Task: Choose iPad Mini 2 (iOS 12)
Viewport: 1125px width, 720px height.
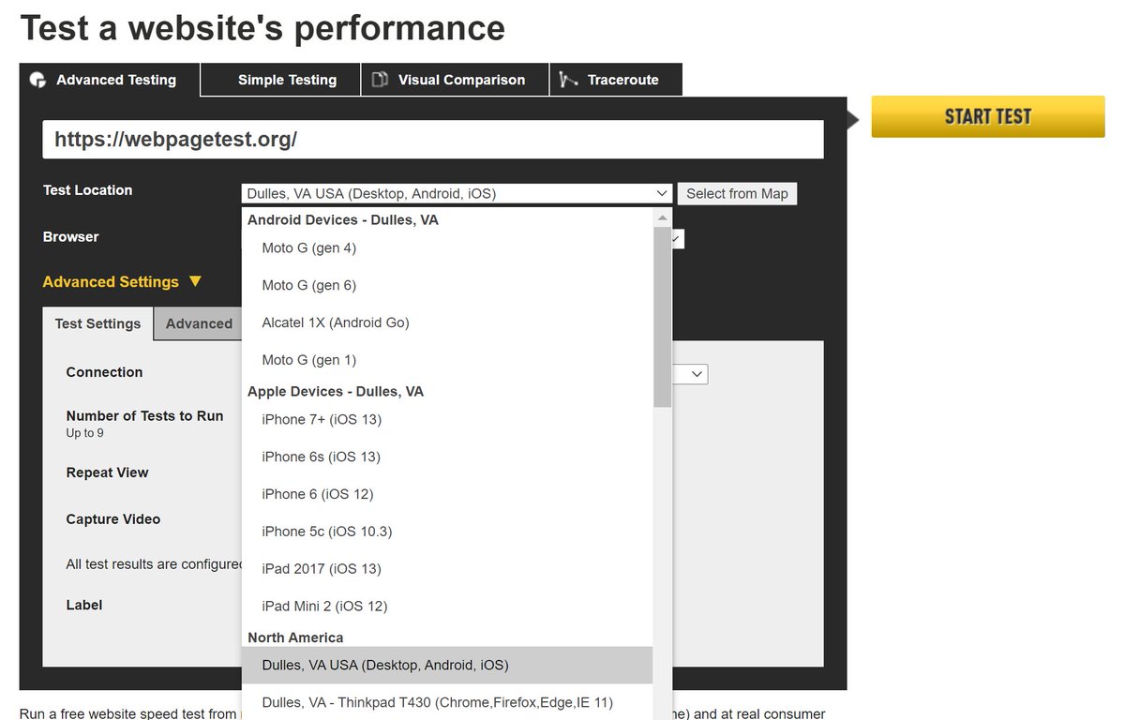Action: pyautogui.click(x=447, y=607)
